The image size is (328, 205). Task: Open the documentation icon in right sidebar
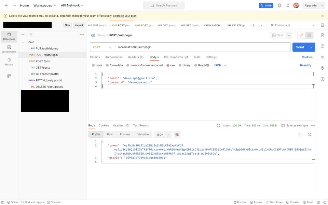pyautogui.click(x=322, y=35)
